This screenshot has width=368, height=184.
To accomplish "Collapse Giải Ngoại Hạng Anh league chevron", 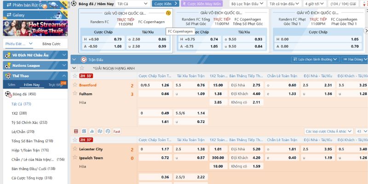I will pyautogui.click(x=74, y=68).
